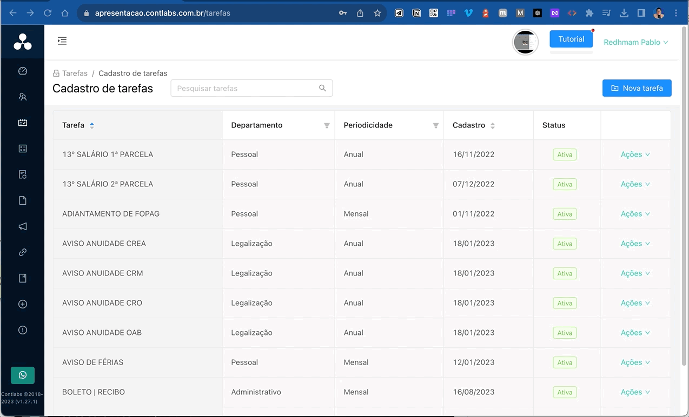Click the users icon in sidebar
This screenshot has width=689, height=417.
click(x=23, y=97)
